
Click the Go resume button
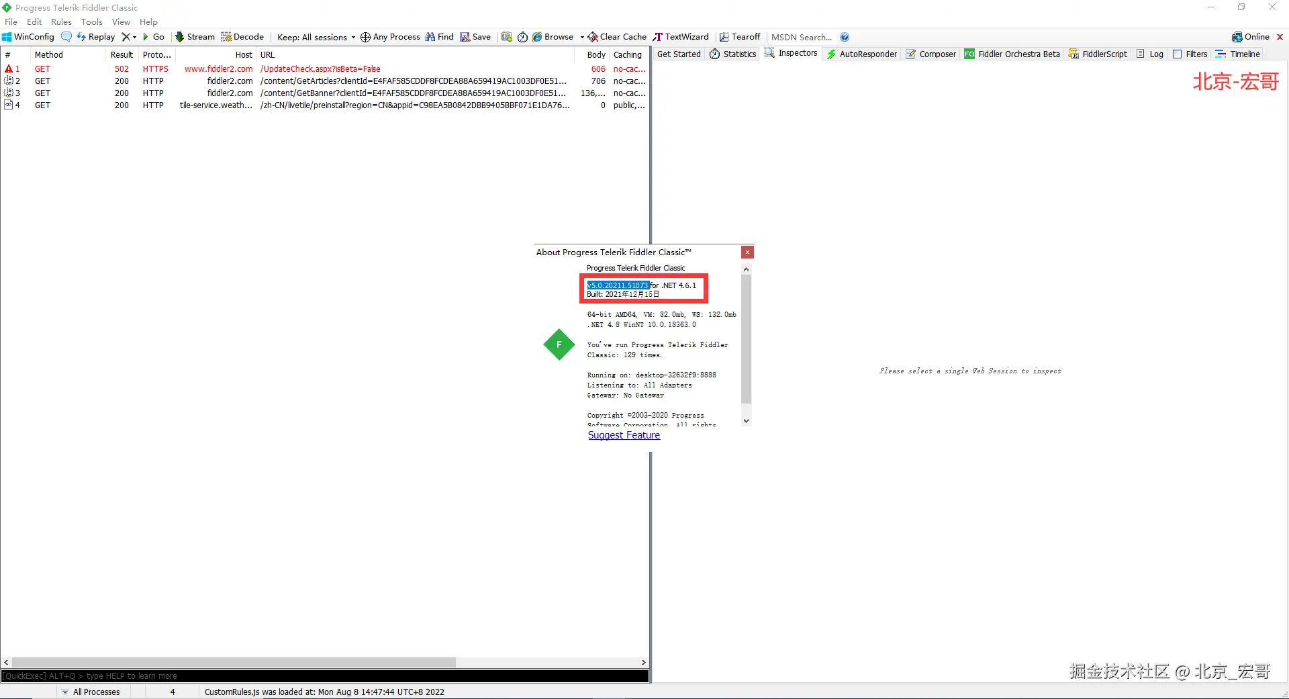tap(154, 37)
